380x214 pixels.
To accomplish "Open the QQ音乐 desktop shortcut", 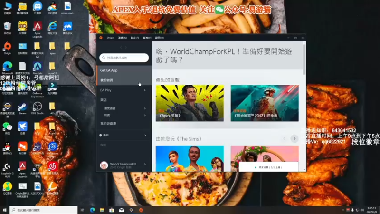I will 8,188.
